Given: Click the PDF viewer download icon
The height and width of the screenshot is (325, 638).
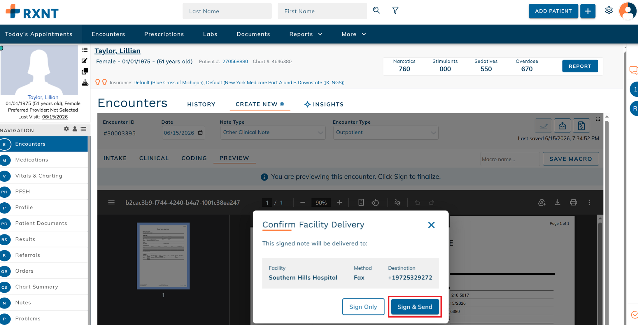Looking at the screenshot, I should coord(558,203).
